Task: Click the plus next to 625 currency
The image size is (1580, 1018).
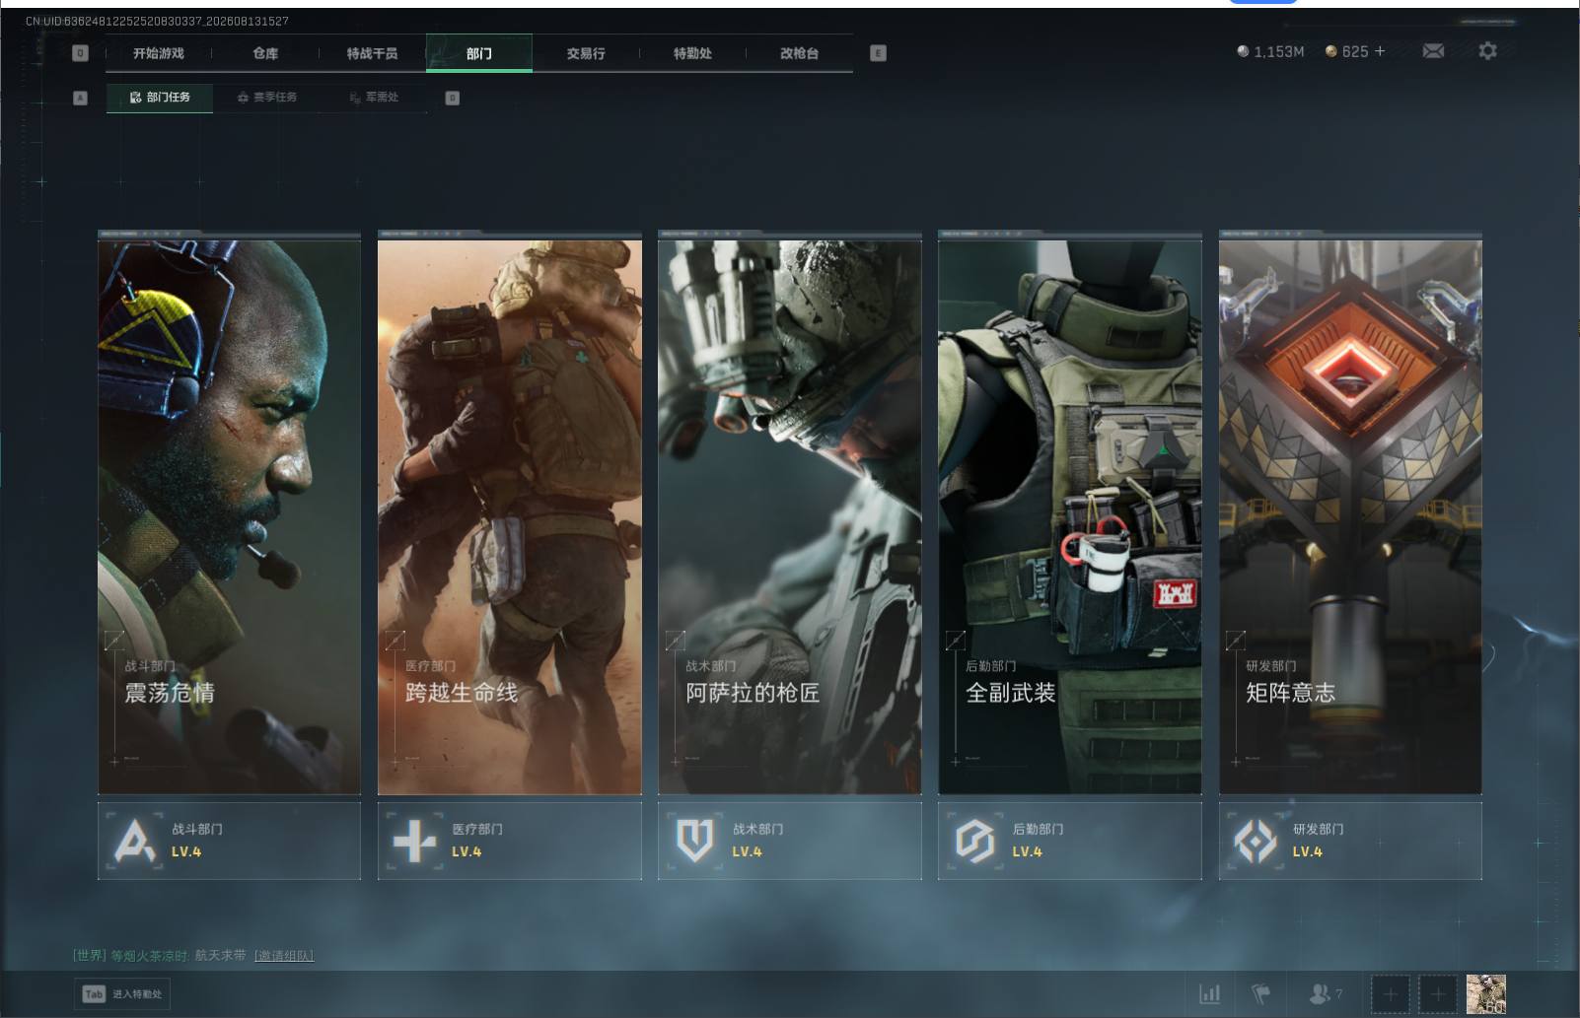Action: pos(1380,51)
